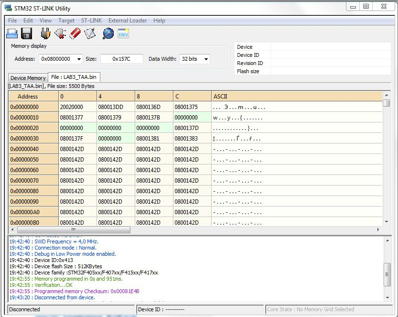Connect to target with the plug icon

pos(45,33)
